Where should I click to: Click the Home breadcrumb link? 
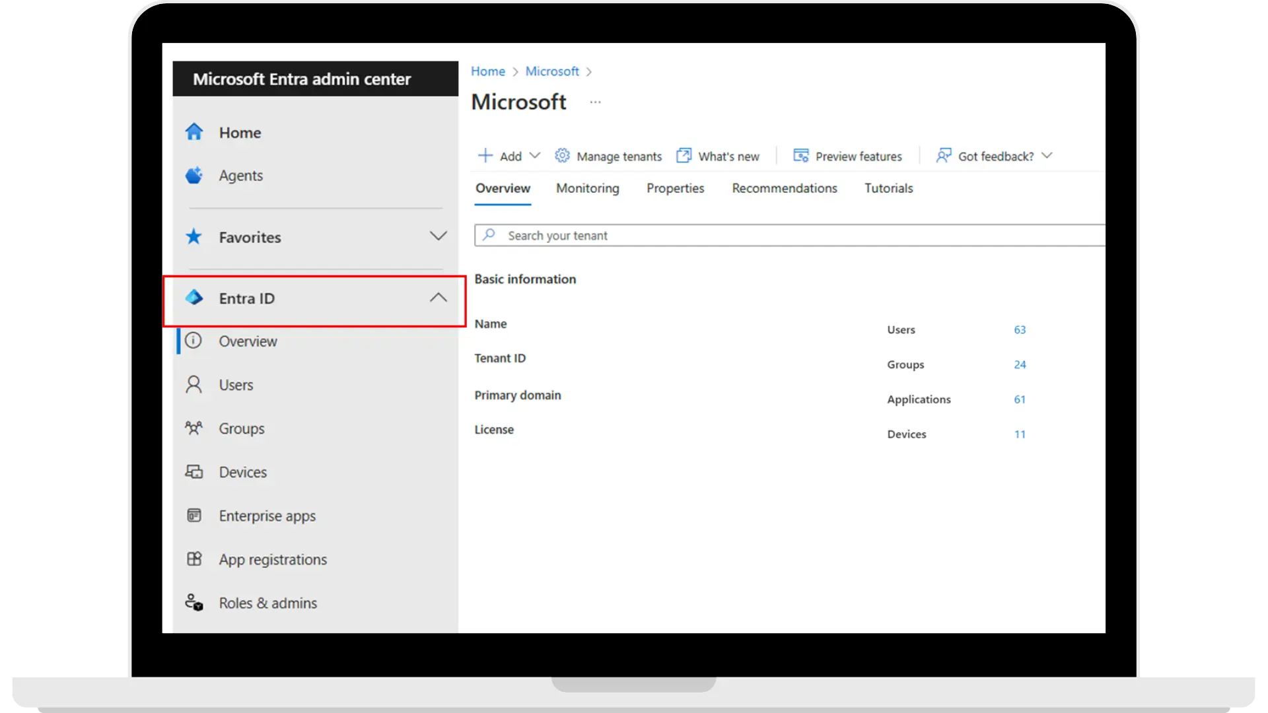tap(488, 71)
